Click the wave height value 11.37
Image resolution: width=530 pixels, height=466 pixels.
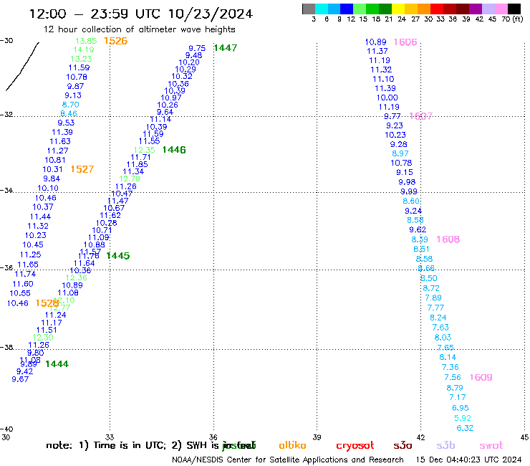377,52
